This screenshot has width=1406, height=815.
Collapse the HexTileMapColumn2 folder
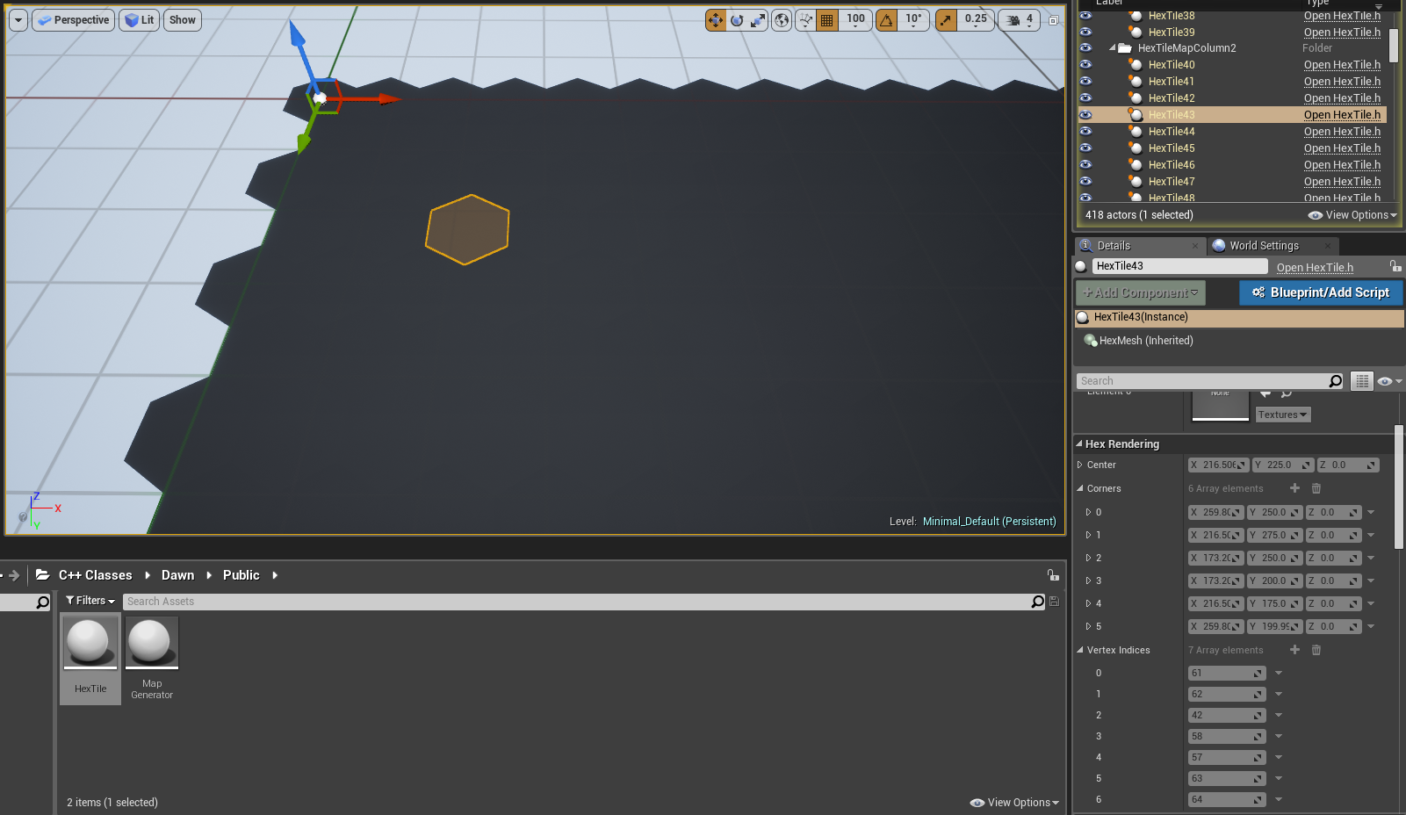point(1112,48)
